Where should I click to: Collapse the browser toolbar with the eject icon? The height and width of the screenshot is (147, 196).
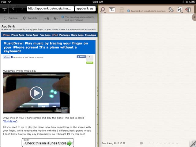coord(4,9)
